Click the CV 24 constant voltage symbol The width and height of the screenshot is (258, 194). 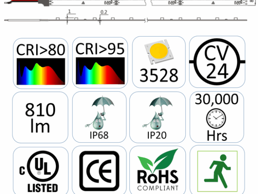217,63
